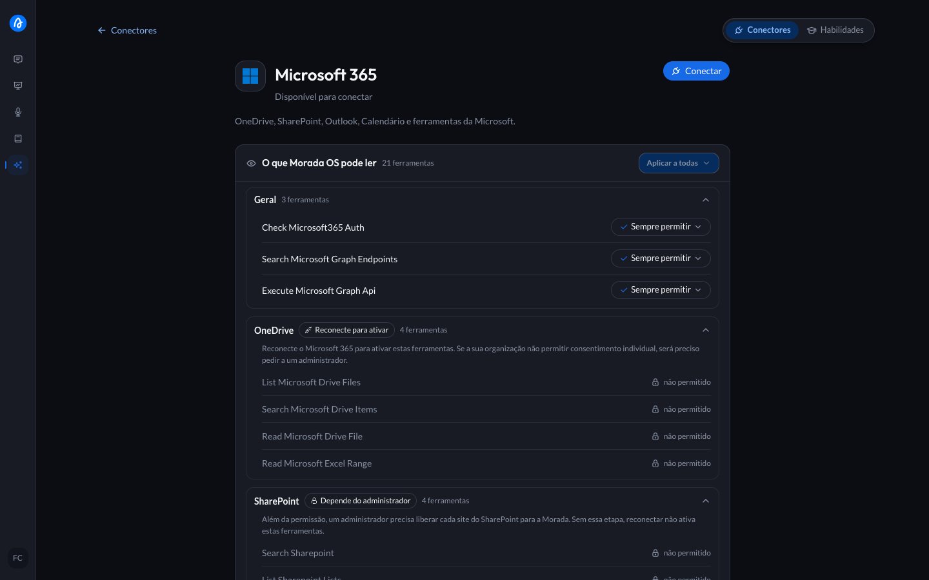
Task: Click the OneDrive section heading
Action: click(x=274, y=330)
